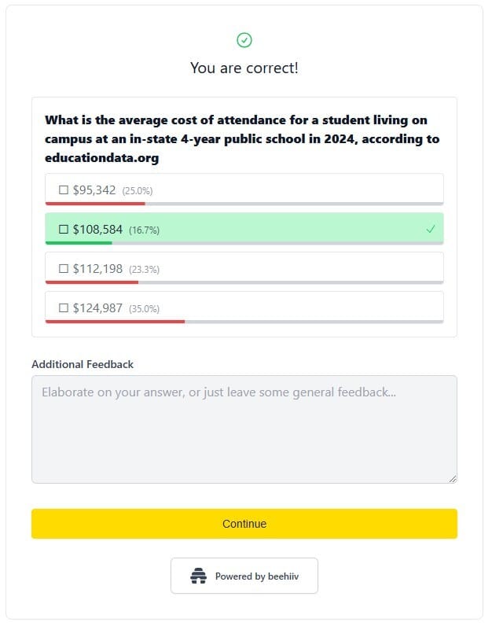Image resolution: width=492 pixels, height=626 pixels.
Task: Click the red result bar under $95,342
Action: coord(94,203)
